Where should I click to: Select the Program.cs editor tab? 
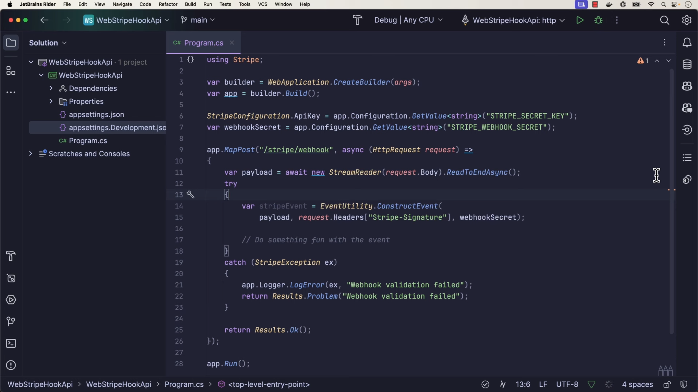pyautogui.click(x=203, y=43)
